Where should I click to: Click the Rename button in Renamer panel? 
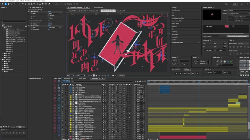pyautogui.click(x=175, y=61)
